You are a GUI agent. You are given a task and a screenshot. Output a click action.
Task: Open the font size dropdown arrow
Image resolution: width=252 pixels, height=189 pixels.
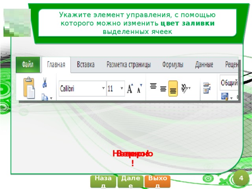click(x=122, y=88)
